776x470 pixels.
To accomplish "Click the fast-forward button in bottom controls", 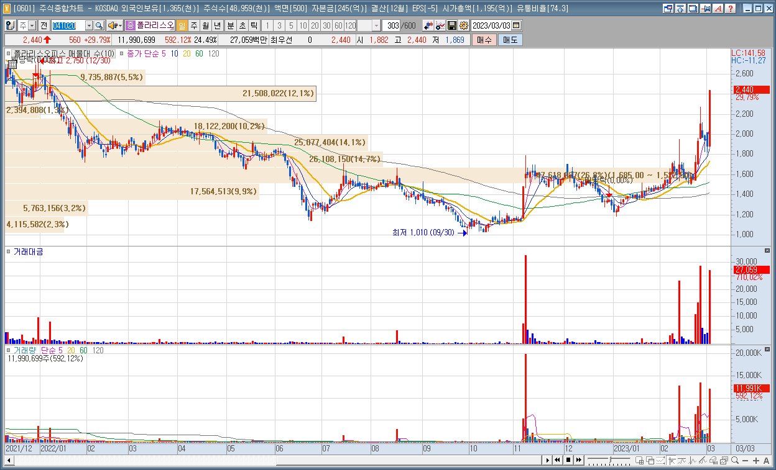I will [x=579, y=460].
